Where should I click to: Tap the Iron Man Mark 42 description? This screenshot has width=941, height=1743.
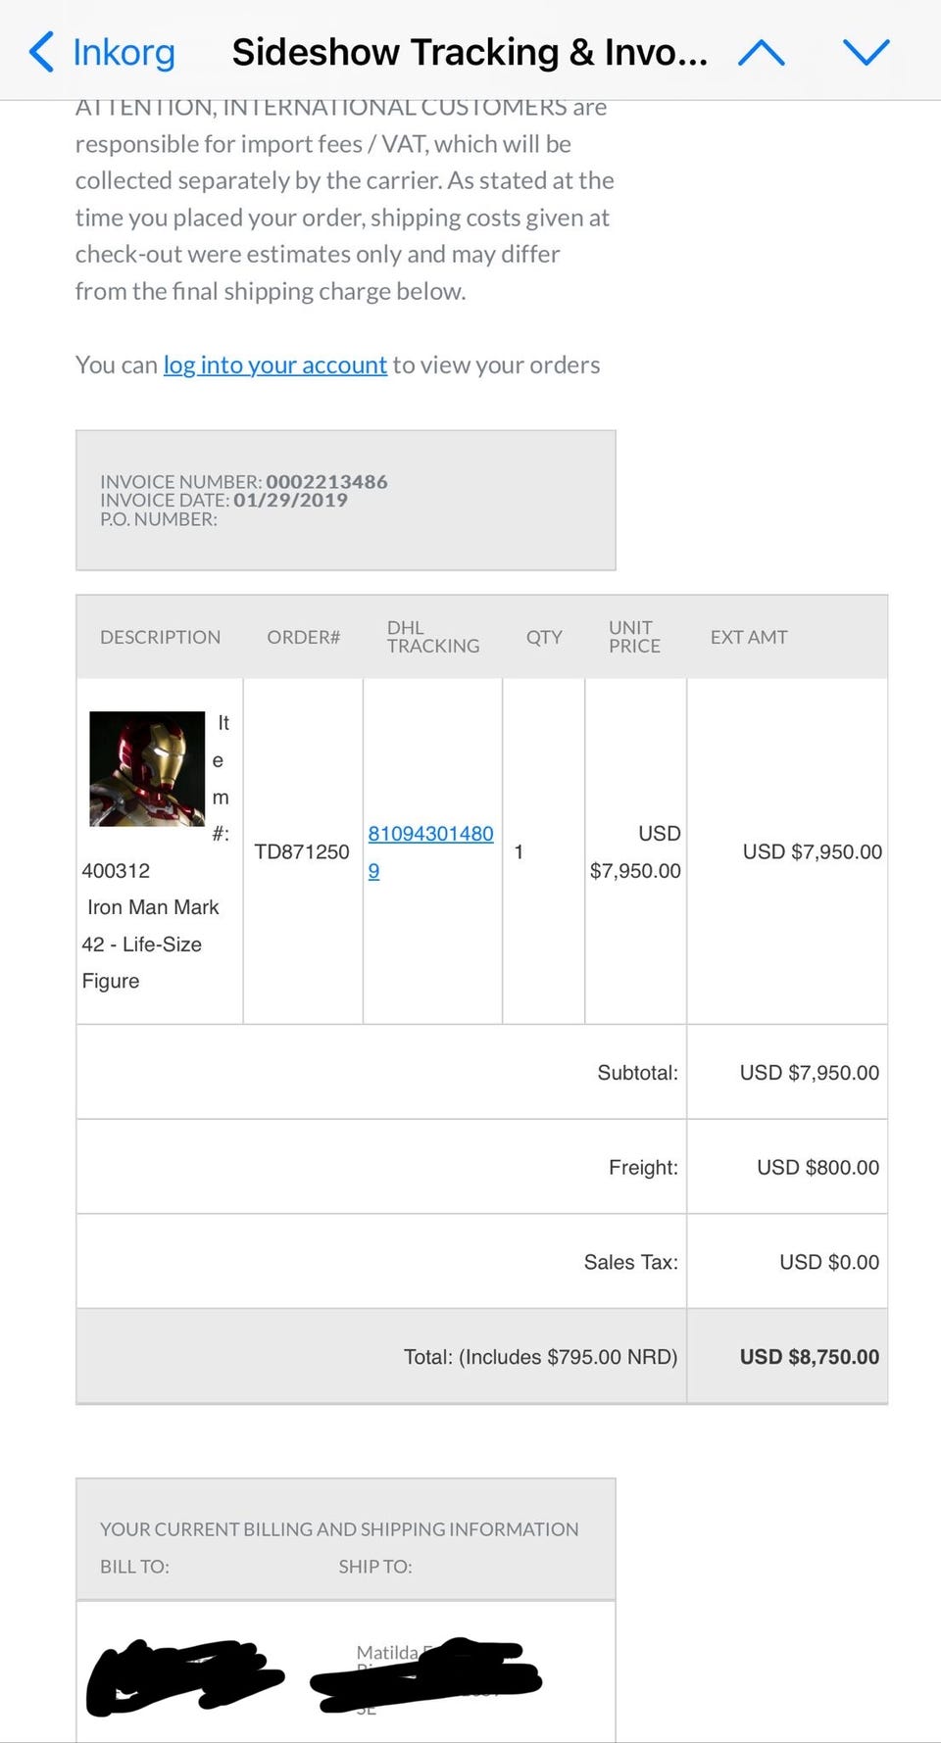click(x=152, y=926)
